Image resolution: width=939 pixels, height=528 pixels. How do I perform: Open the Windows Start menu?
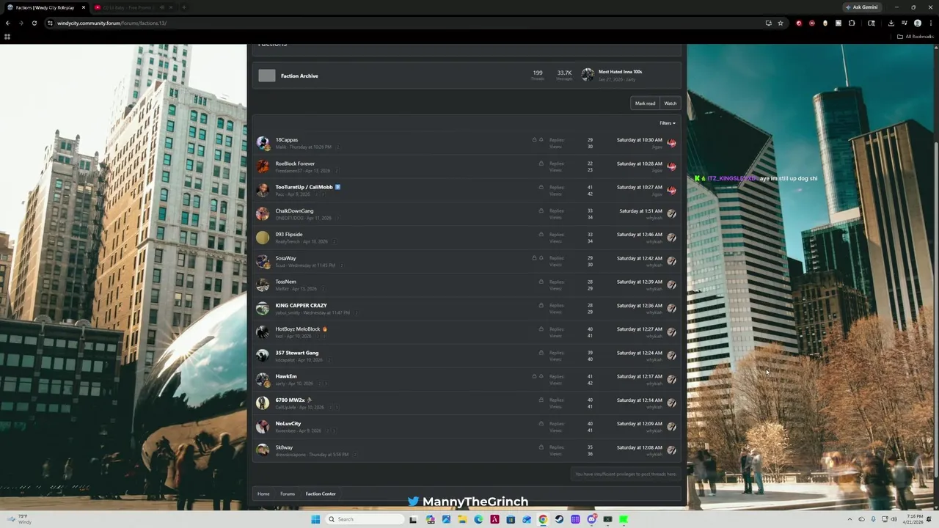(x=315, y=519)
